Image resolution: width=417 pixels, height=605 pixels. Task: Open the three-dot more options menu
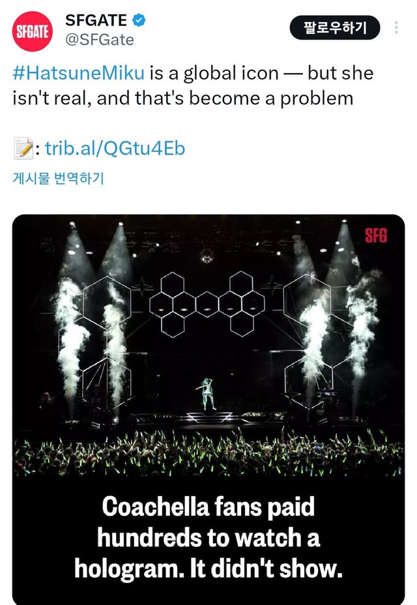click(x=396, y=28)
